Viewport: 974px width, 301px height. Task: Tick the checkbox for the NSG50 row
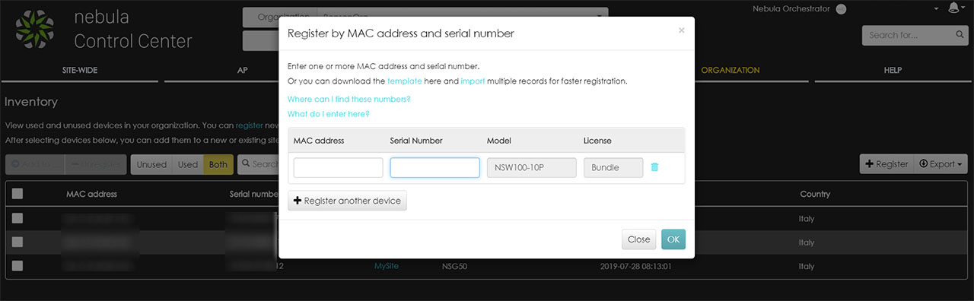[x=18, y=266]
